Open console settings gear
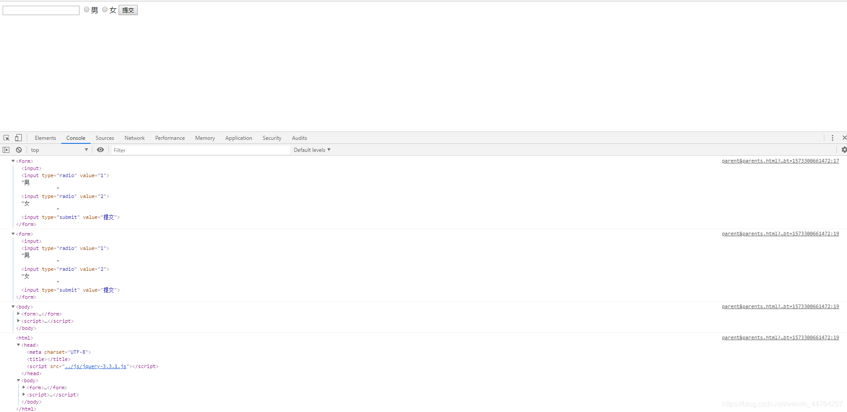847x412 pixels. [x=844, y=150]
